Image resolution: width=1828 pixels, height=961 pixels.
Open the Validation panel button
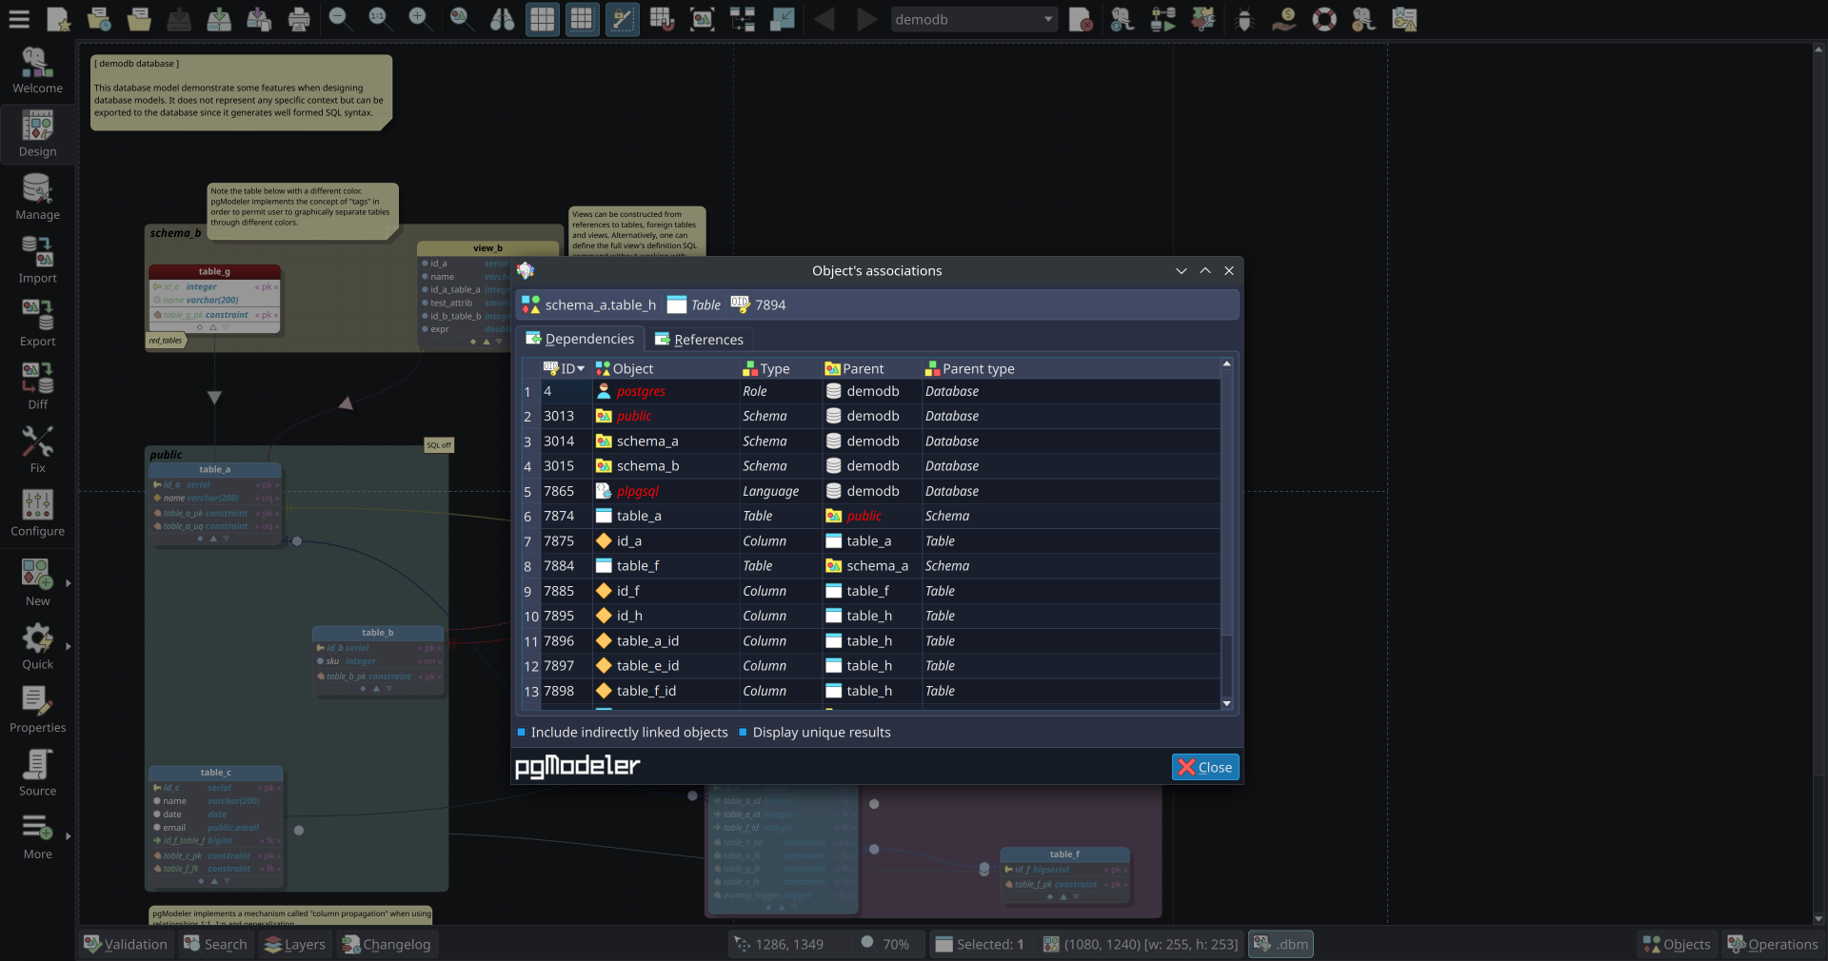pyautogui.click(x=125, y=944)
